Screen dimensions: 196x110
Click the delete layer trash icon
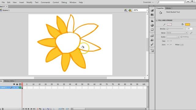(x=3, y=109)
